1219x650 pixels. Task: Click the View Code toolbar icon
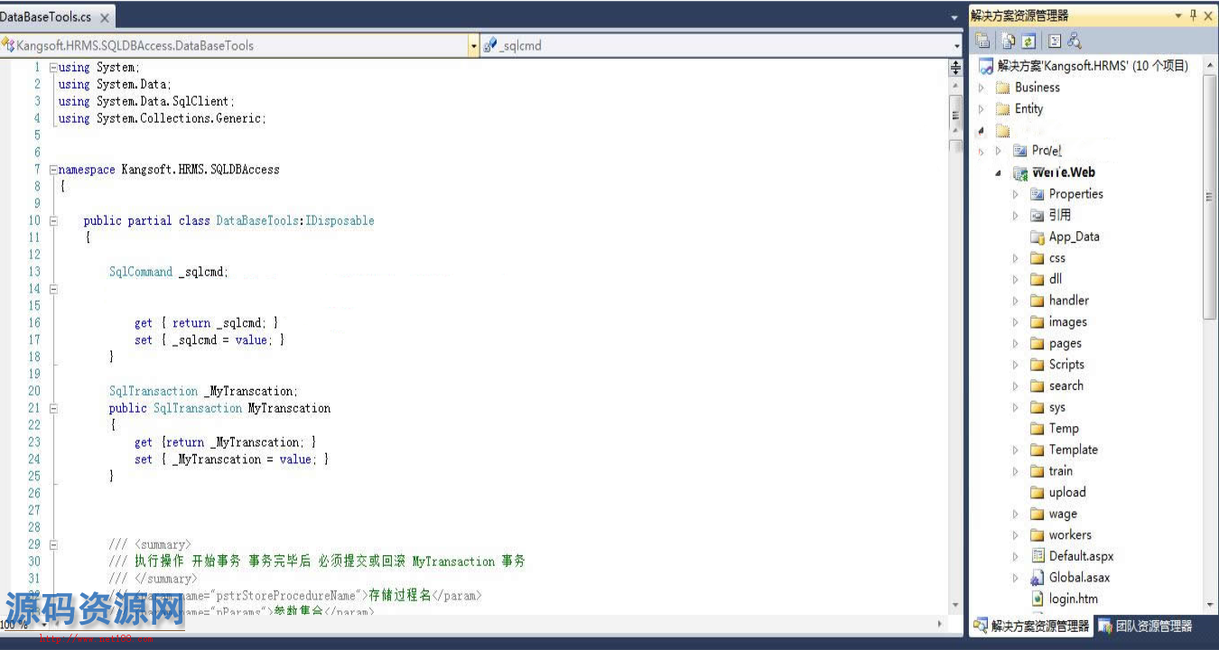coord(1054,42)
